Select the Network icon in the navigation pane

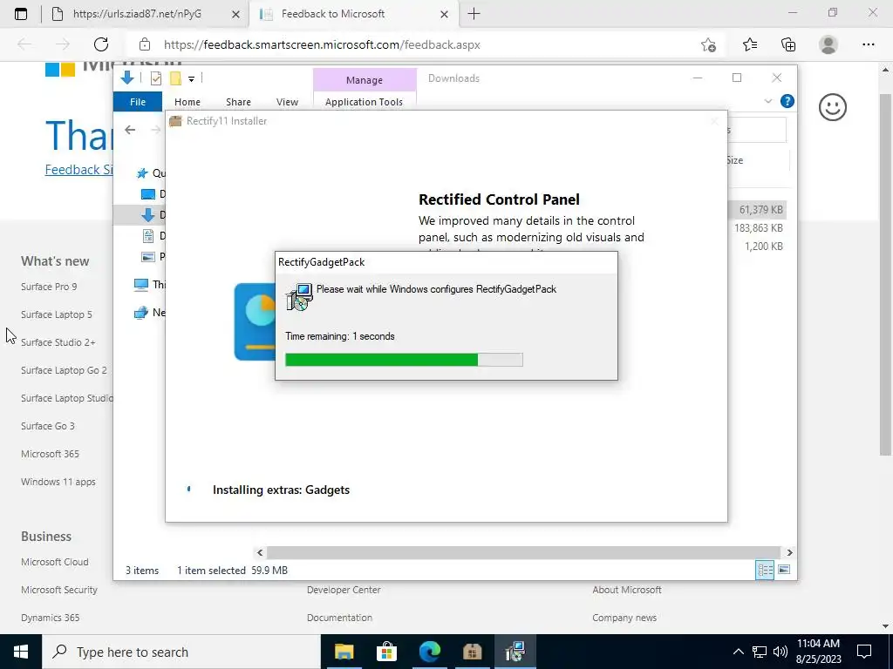[141, 313]
